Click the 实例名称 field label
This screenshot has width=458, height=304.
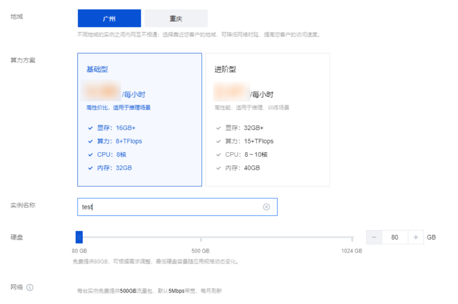(23, 205)
